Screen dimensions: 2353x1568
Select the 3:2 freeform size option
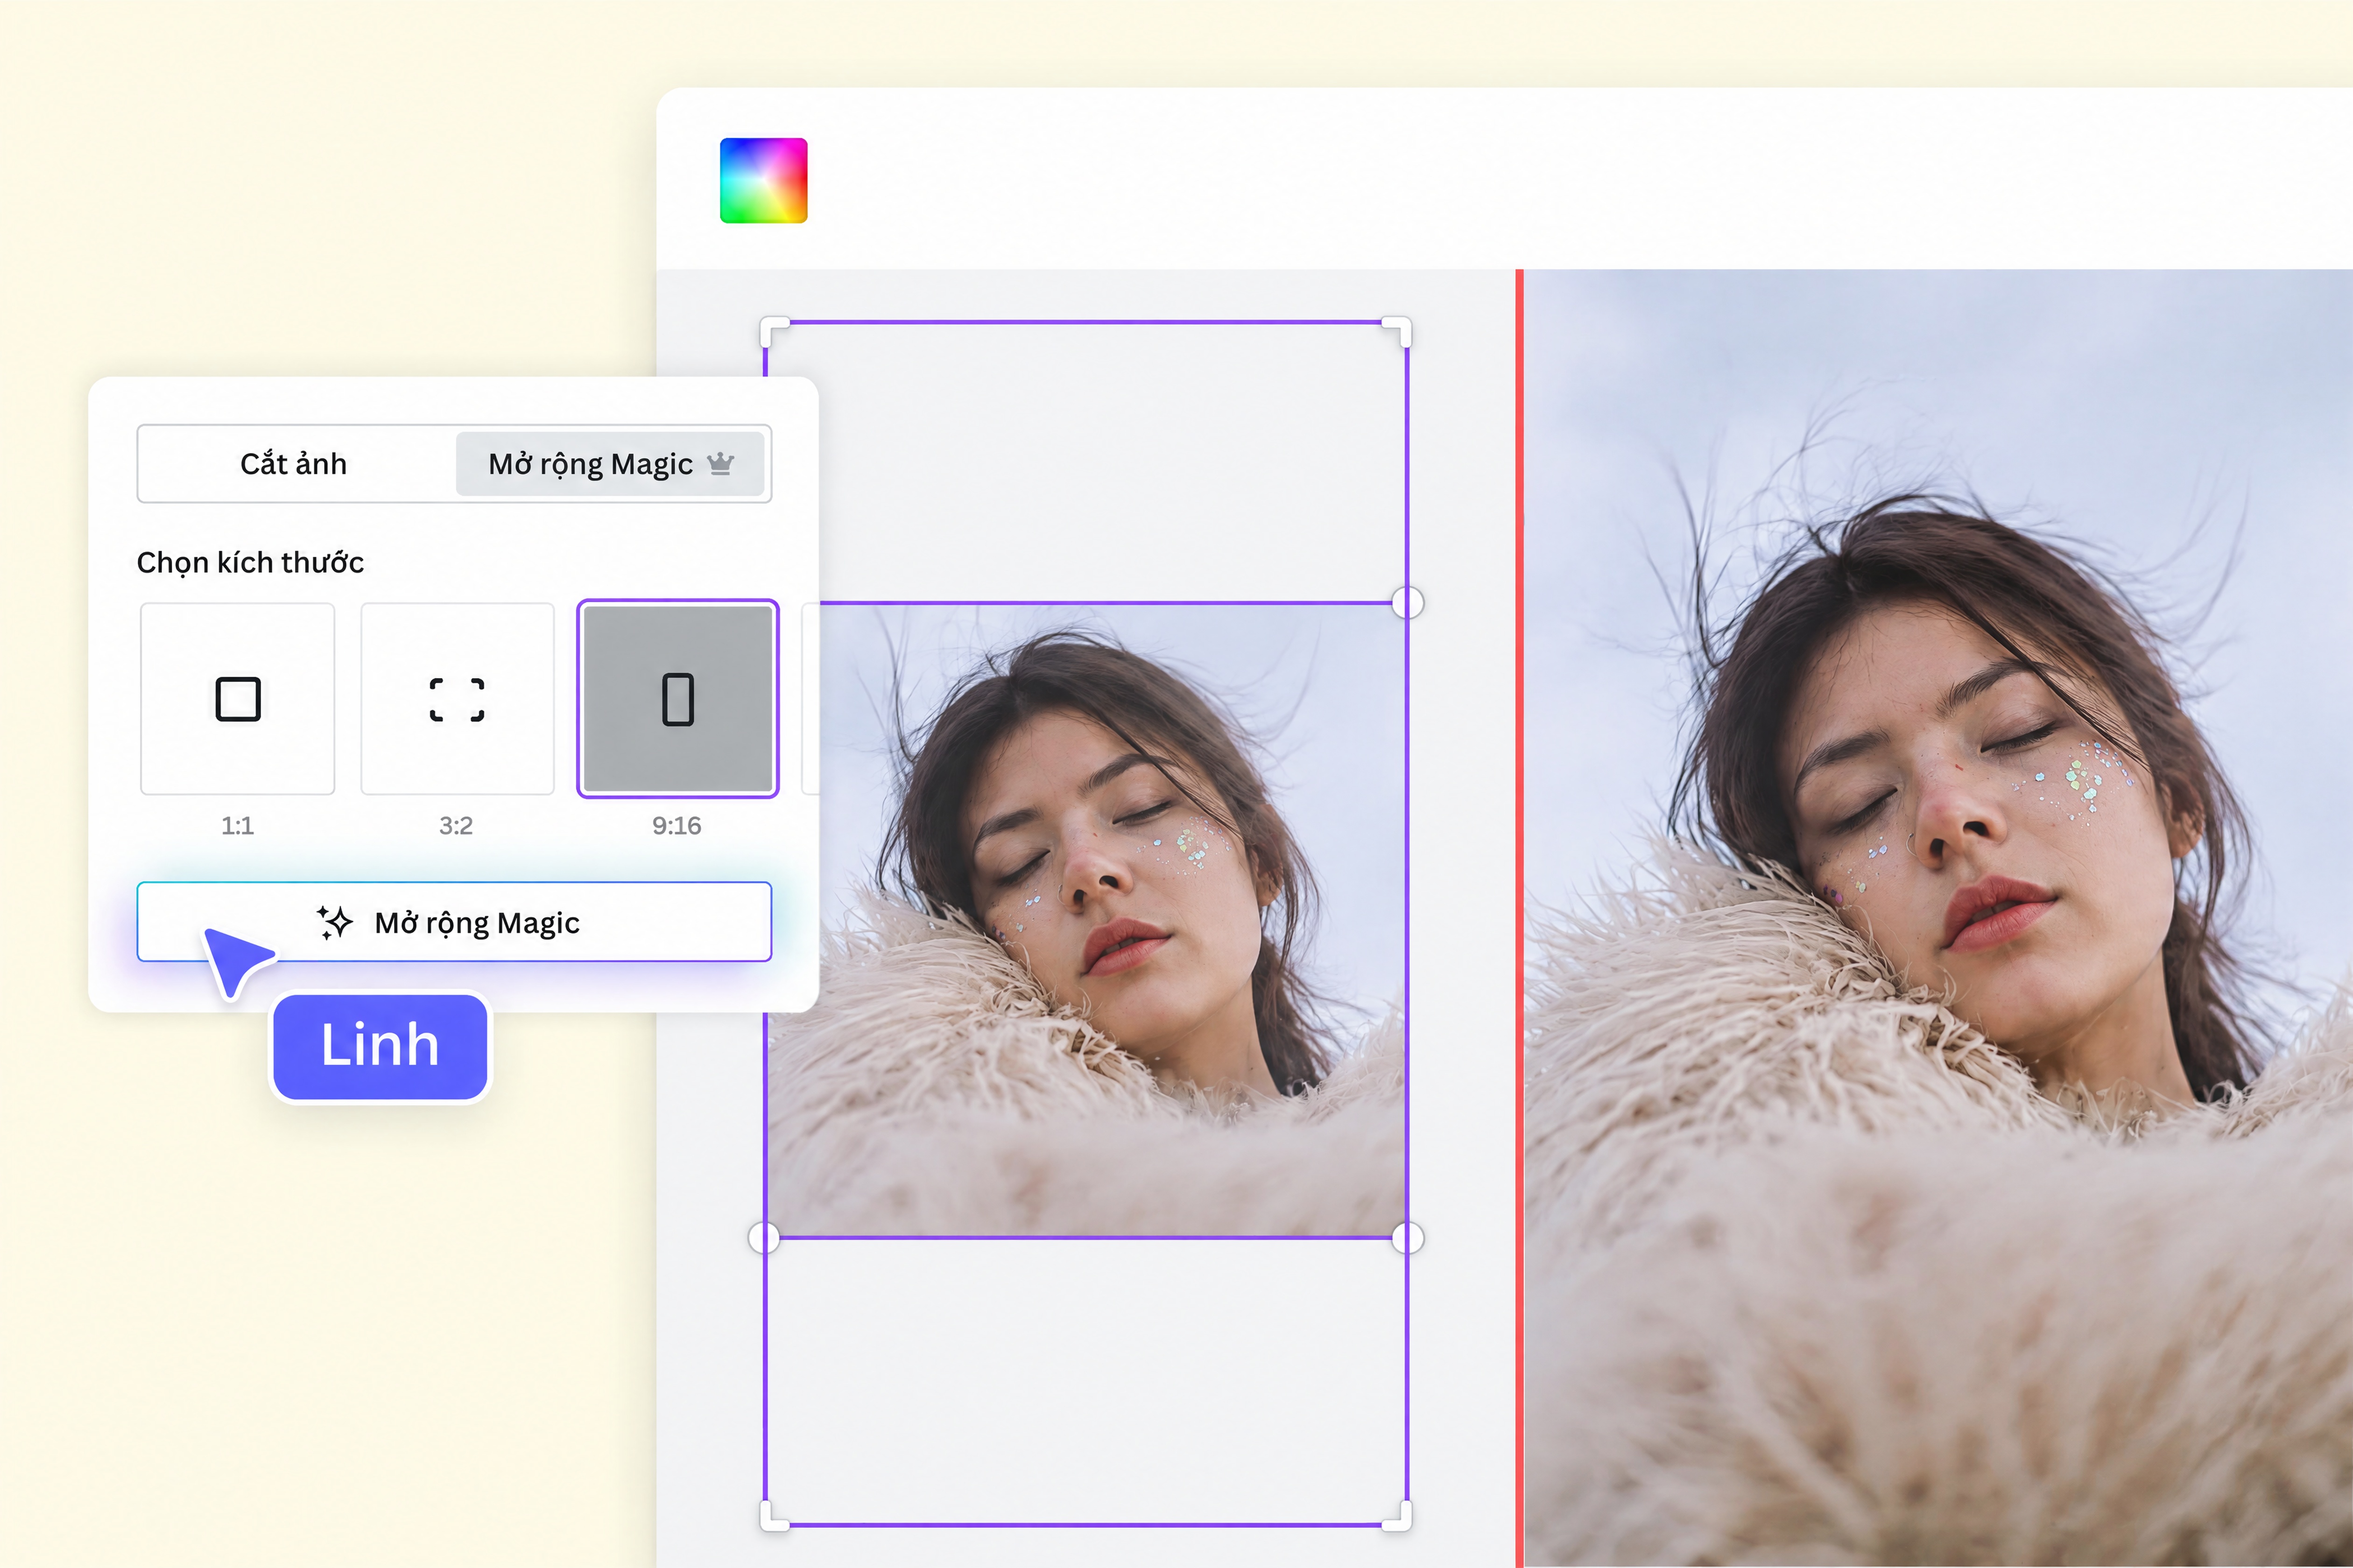click(457, 698)
